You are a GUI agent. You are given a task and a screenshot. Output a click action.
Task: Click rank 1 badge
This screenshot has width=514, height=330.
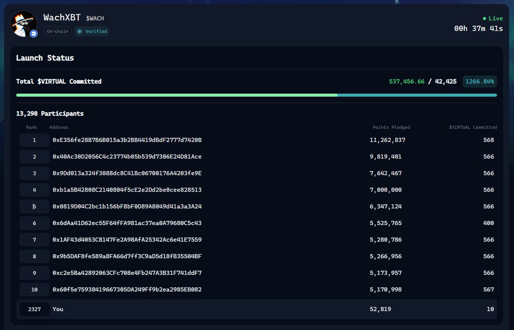pyautogui.click(x=34, y=140)
